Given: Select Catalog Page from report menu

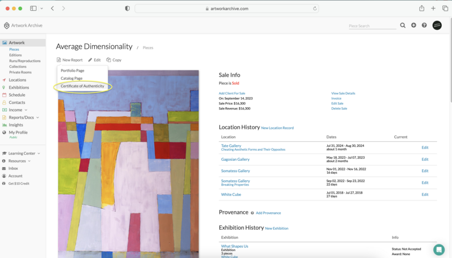Looking at the screenshot, I should pyautogui.click(x=72, y=78).
